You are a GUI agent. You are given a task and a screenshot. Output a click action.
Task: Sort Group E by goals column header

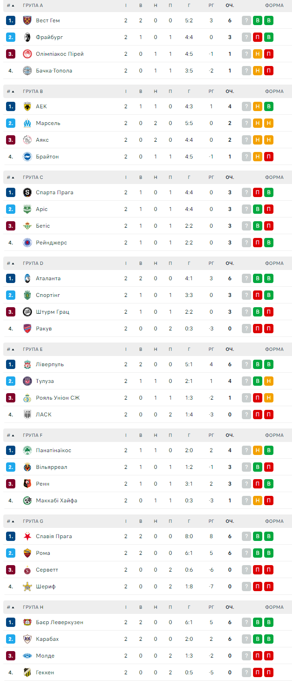[189, 349]
